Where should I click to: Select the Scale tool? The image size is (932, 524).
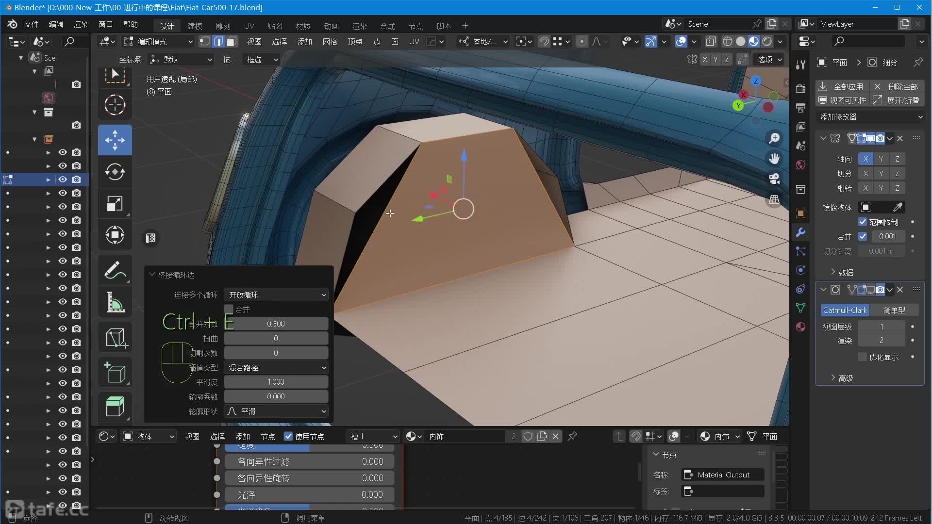point(115,204)
